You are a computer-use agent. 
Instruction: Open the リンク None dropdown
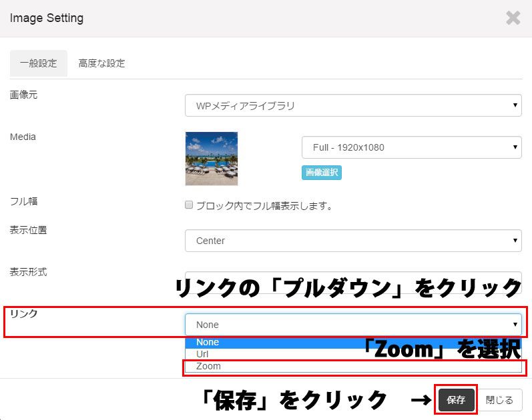point(353,325)
